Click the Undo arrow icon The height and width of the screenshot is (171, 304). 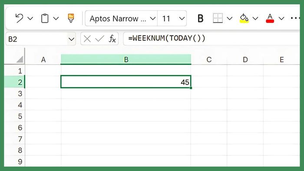pyautogui.click(x=19, y=18)
